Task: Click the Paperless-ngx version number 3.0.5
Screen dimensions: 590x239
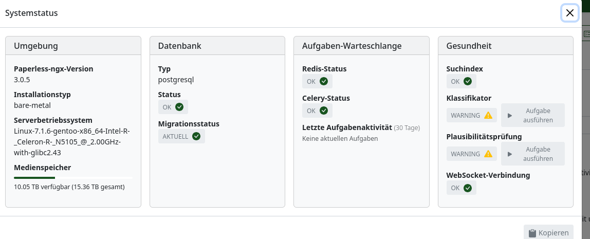Action: pyautogui.click(x=22, y=80)
